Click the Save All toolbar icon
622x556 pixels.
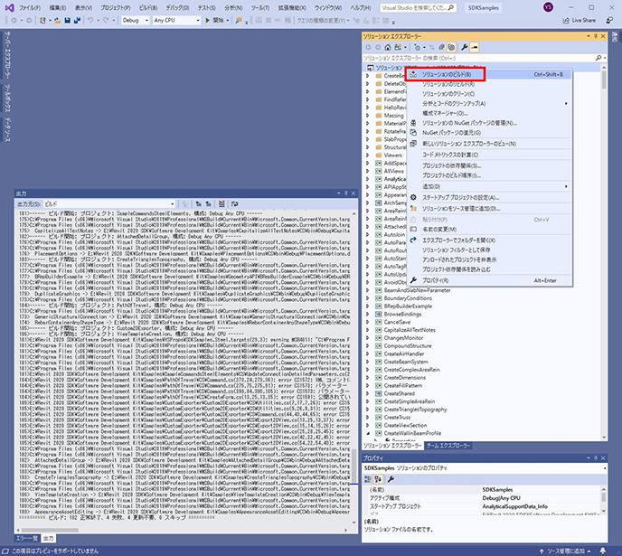[x=77, y=20]
